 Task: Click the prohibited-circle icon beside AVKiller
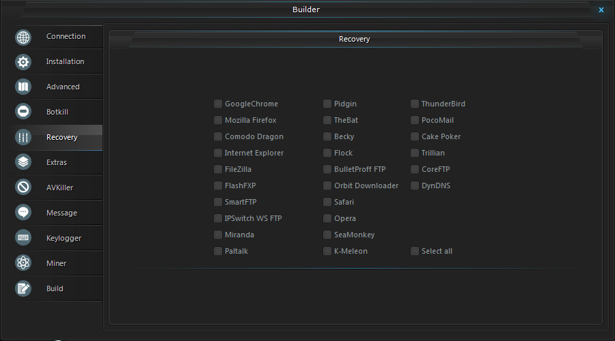point(23,187)
